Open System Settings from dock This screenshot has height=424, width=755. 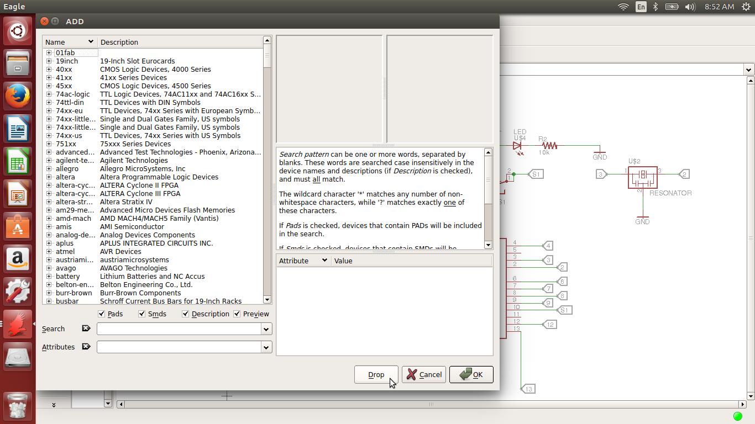(x=18, y=292)
